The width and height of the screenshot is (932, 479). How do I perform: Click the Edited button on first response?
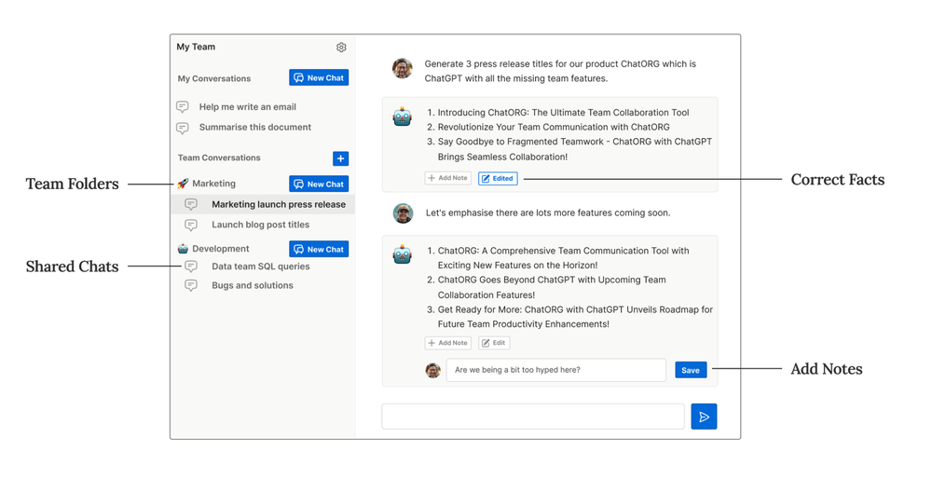(498, 178)
